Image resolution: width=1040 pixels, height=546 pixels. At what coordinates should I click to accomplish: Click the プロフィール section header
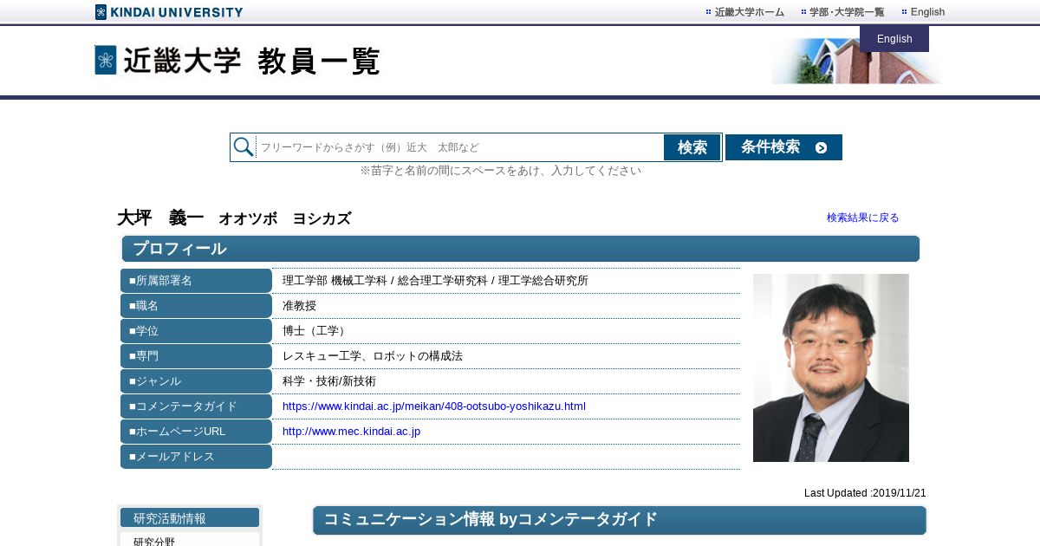(x=521, y=249)
